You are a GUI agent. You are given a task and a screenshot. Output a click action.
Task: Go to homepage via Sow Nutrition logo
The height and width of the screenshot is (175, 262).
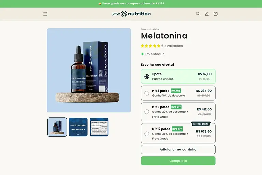pyautogui.click(x=131, y=14)
